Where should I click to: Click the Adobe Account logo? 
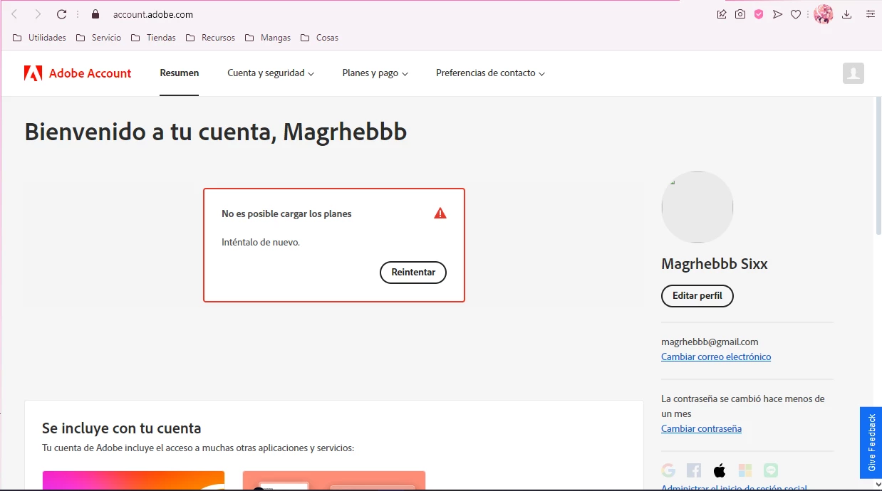tap(78, 73)
